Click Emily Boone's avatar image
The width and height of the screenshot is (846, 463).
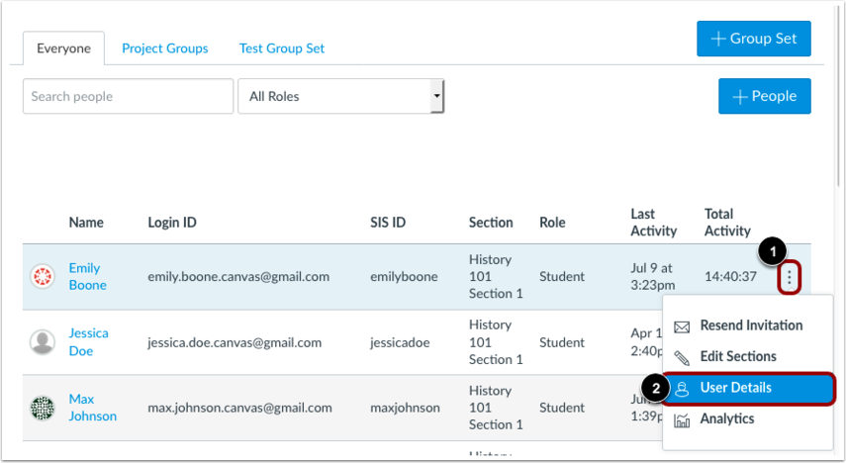coord(43,276)
